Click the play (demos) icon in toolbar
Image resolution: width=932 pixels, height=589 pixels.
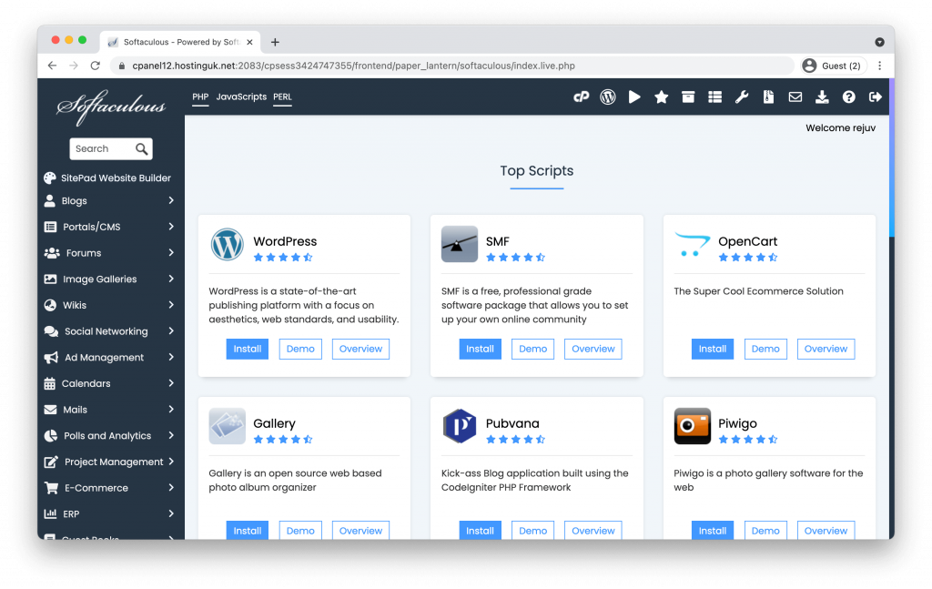click(634, 96)
